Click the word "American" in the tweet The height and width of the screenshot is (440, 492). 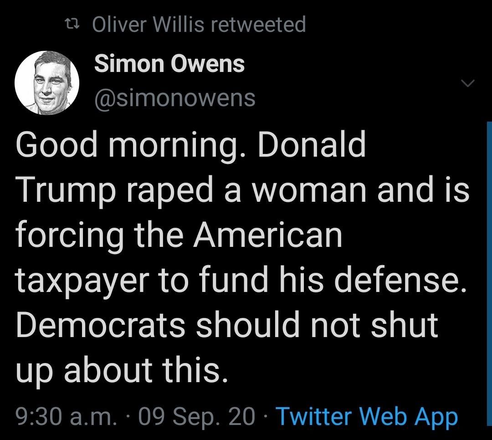[270, 235]
